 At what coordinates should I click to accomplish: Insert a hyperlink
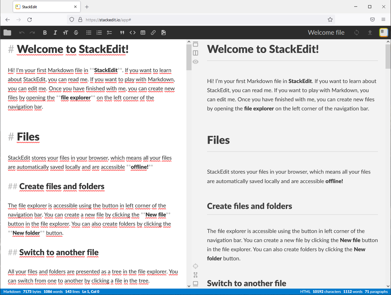click(153, 32)
